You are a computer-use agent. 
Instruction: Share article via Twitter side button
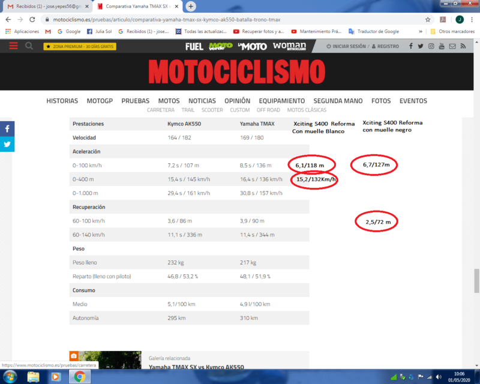[7, 144]
